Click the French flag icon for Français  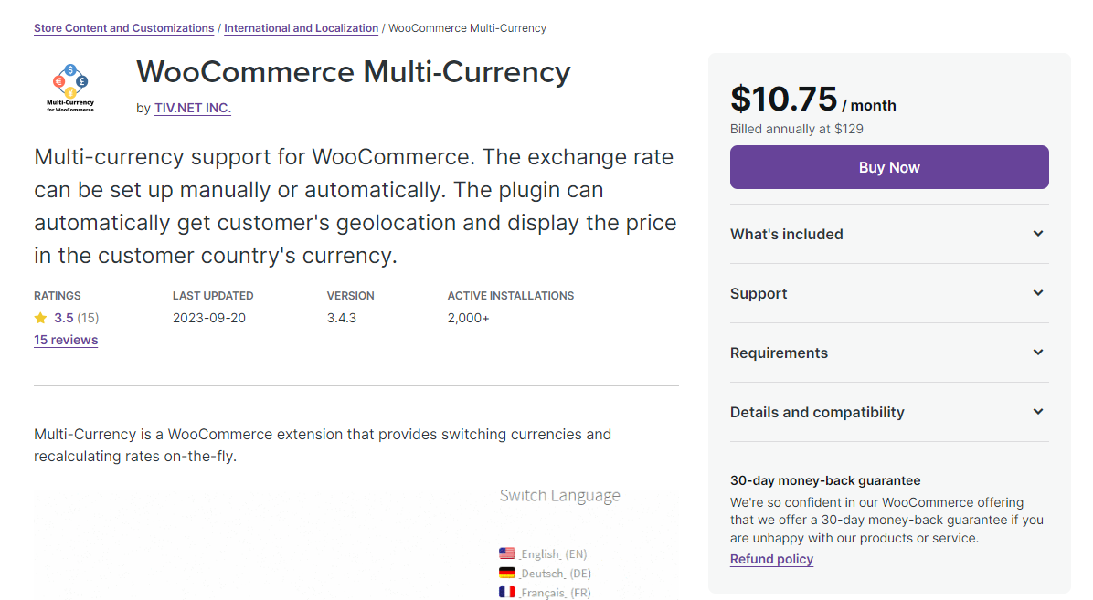[x=507, y=593]
